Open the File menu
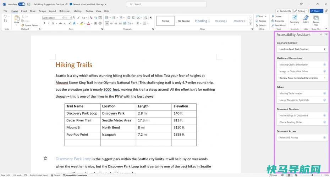 (5, 11)
